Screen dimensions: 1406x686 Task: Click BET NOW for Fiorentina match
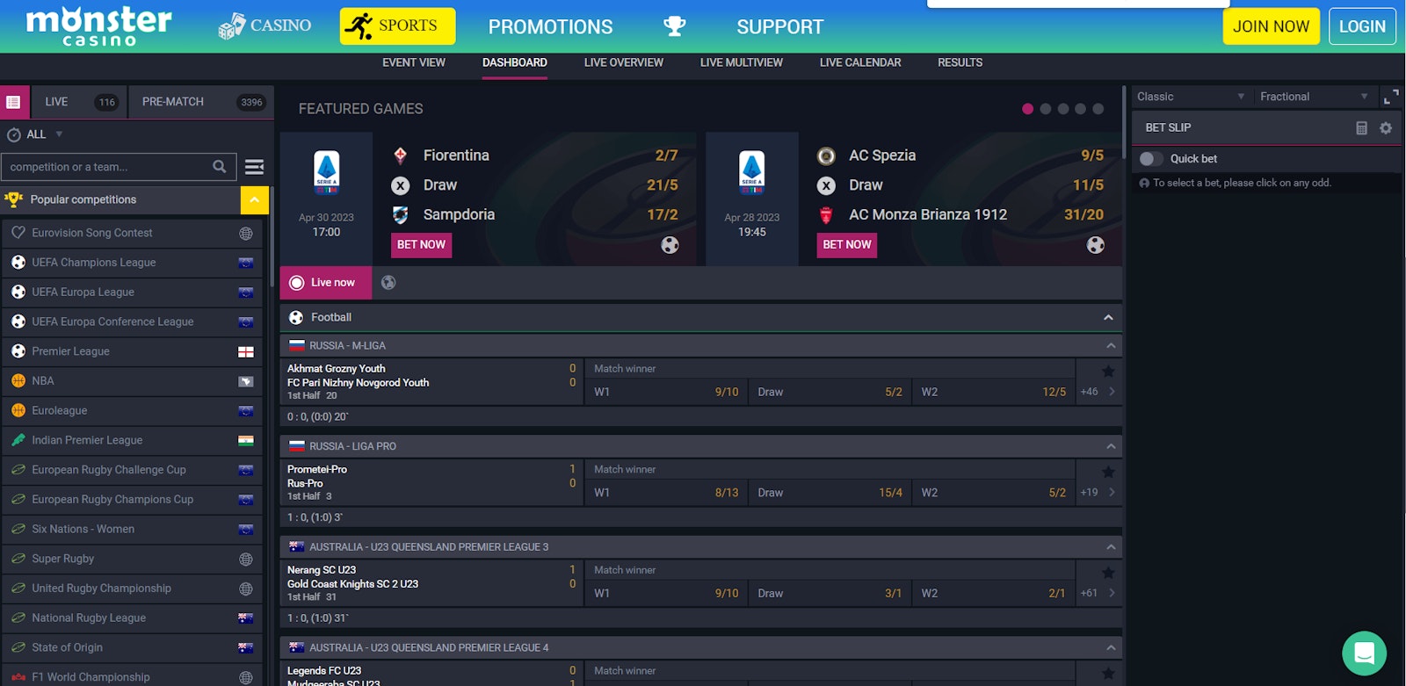pos(421,245)
